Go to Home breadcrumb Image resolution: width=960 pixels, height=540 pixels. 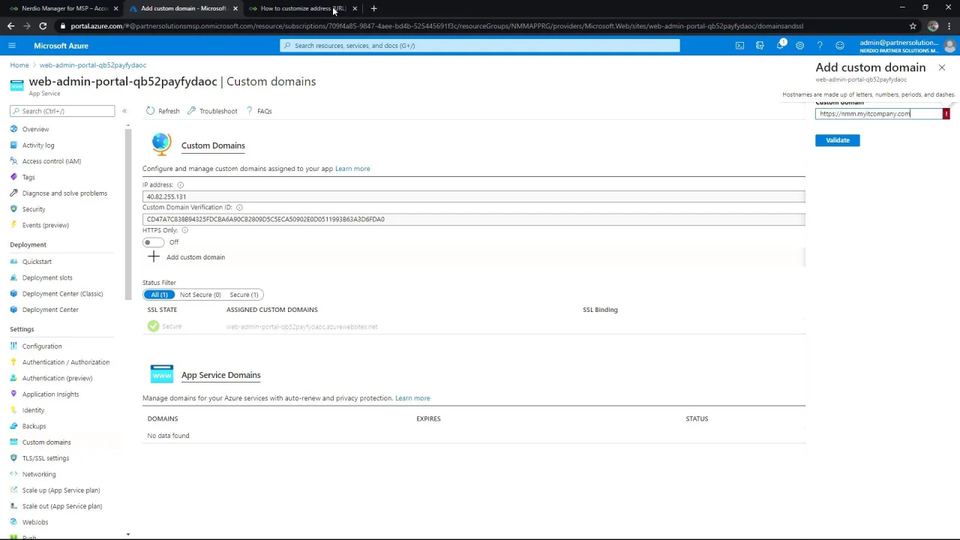point(19,65)
